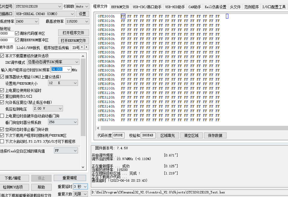Click 检测MCU选项 button
This screenshot has width=288, height=197.
pyautogui.click(x=14, y=187)
